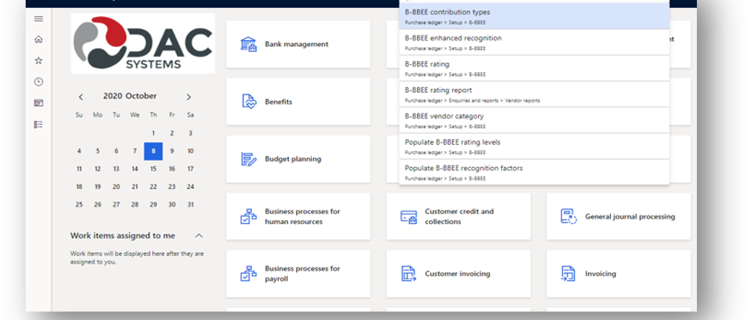Image resolution: width=749 pixels, height=320 pixels.
Task: Click the DAC Systems logo
Action: [142, 46]
